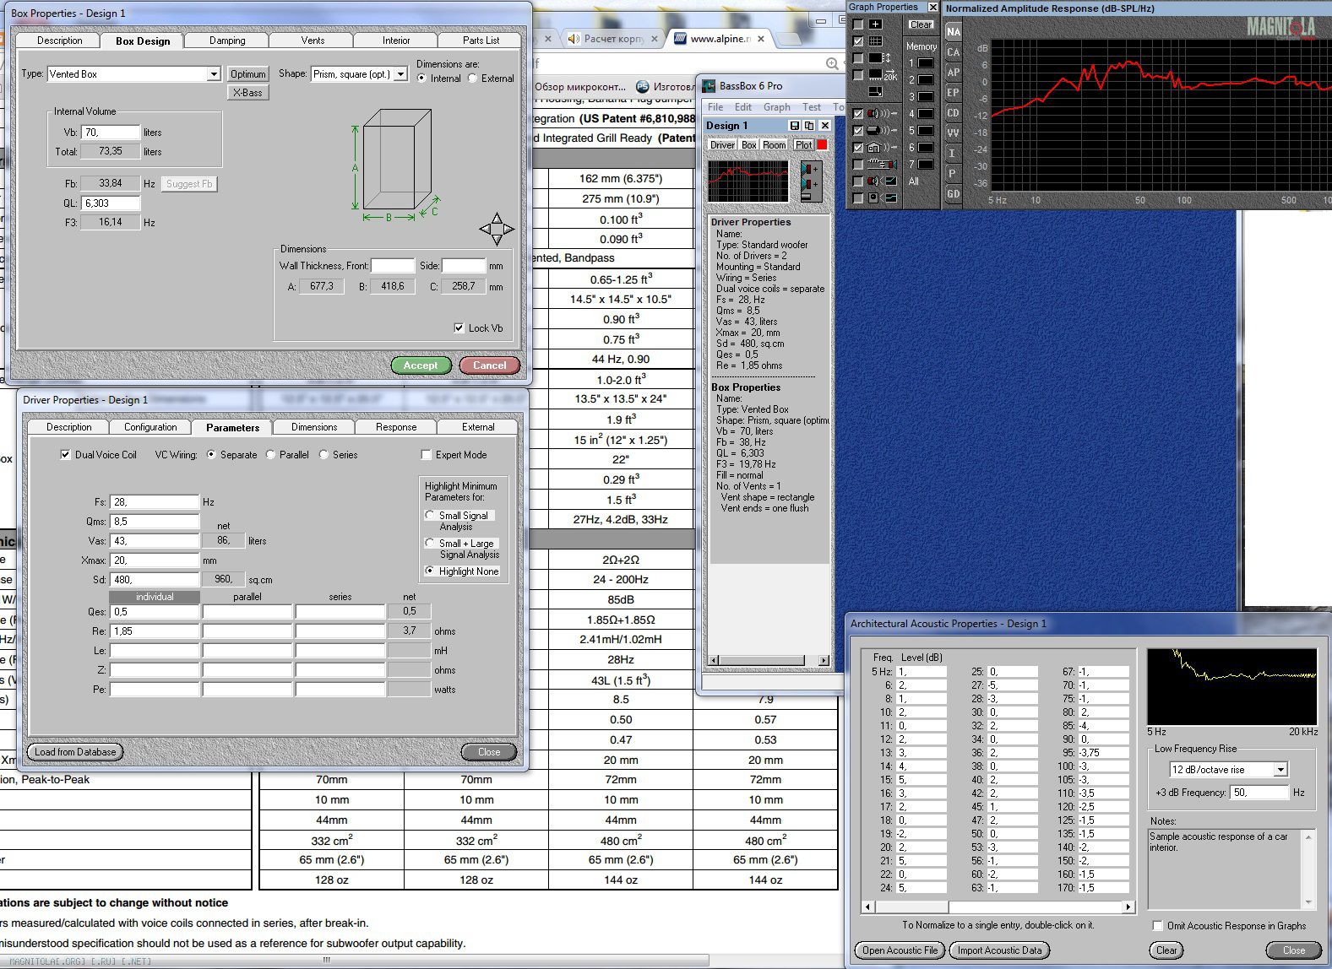Click the box rotation arrows icon
The image size is (1332, 969).
click(496, 229)
